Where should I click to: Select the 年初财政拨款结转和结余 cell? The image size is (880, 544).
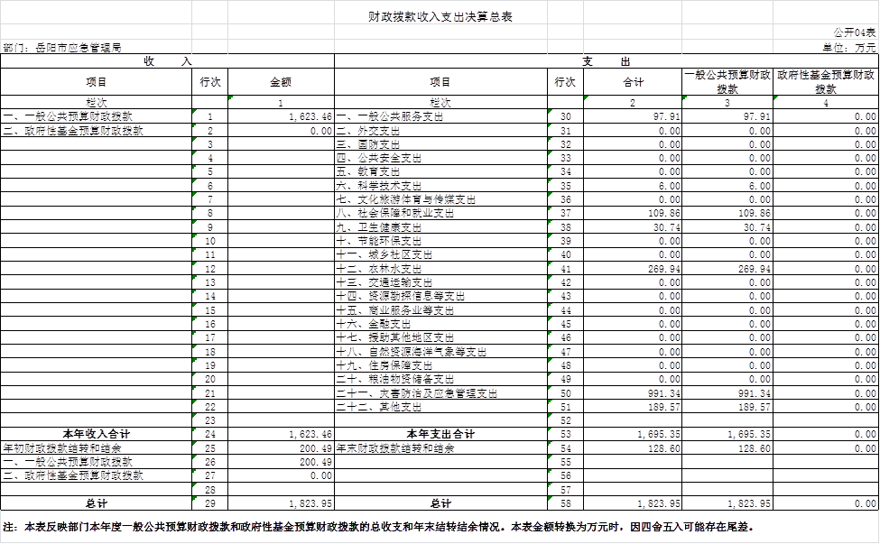pyautogui.click(x=63, y=448)
